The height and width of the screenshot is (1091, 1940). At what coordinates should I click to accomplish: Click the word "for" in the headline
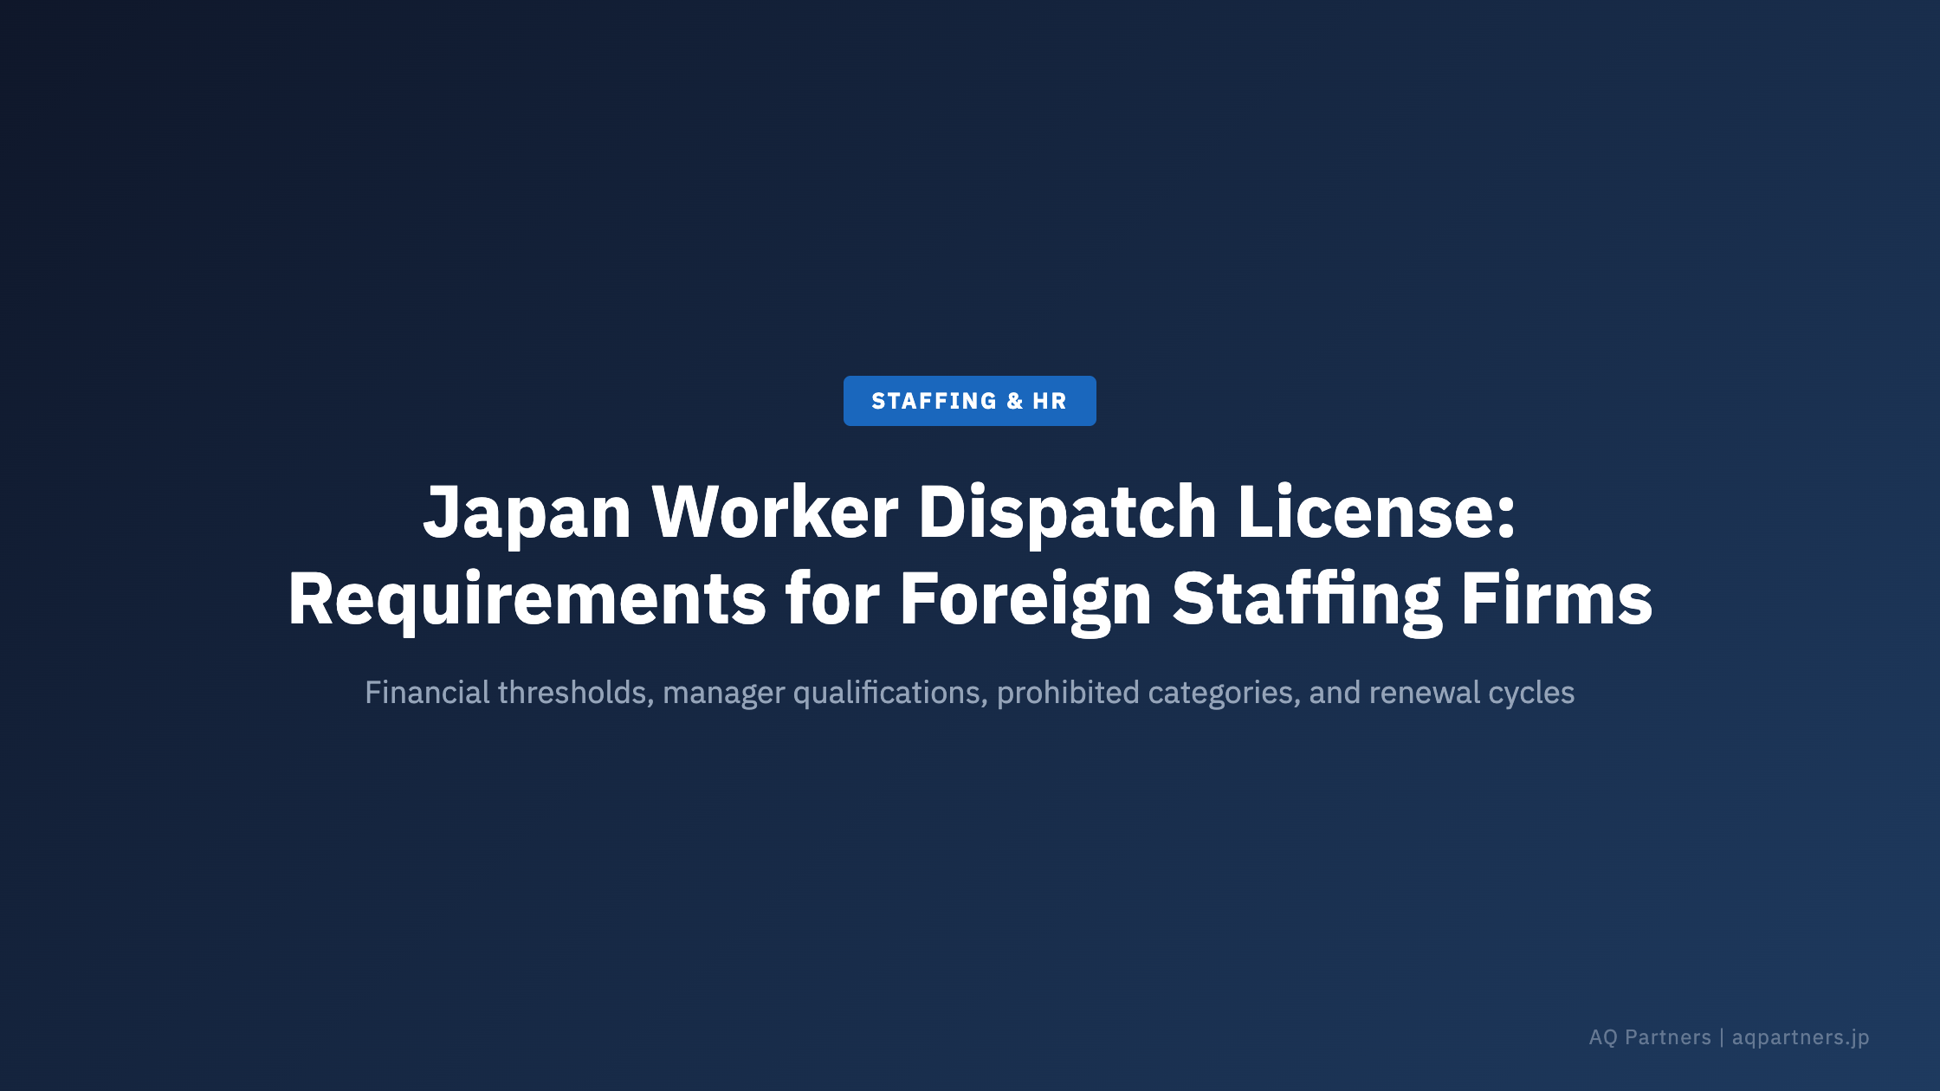[831, 599]
